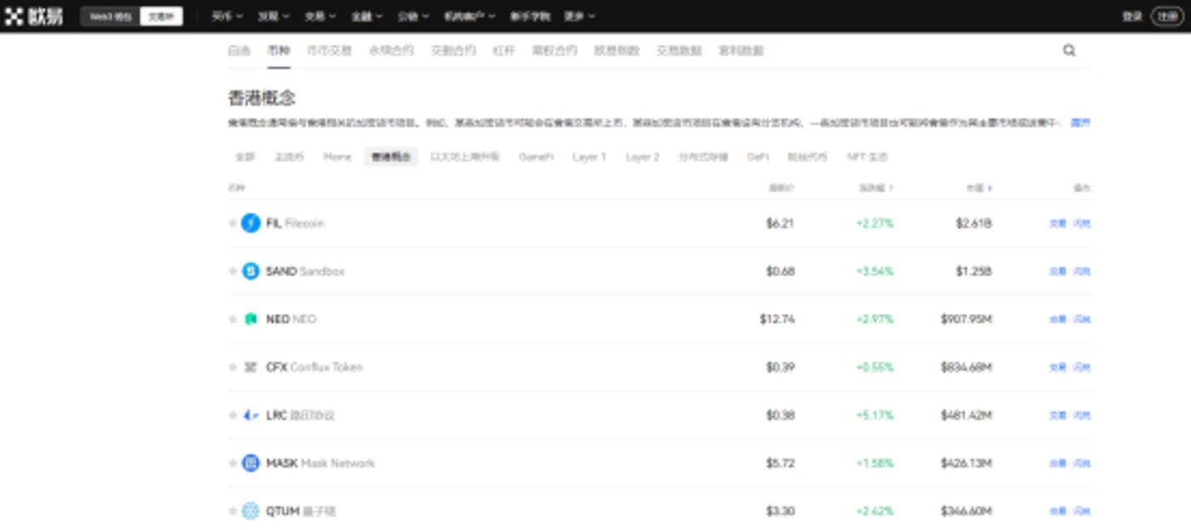Sort by 市值 column header
The width and height of the screenshot is (1191, 530).
click(980, 187)
